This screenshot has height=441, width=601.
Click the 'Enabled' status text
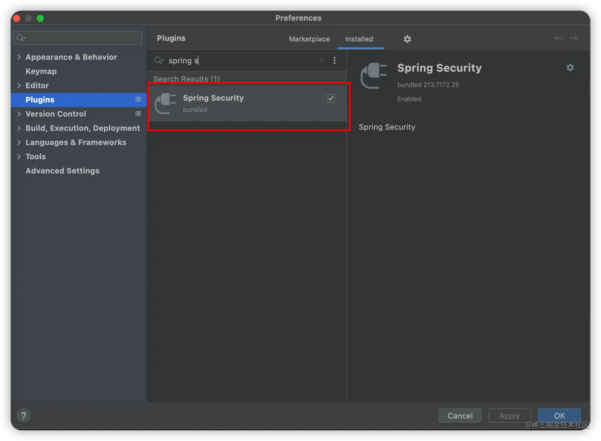409,99
